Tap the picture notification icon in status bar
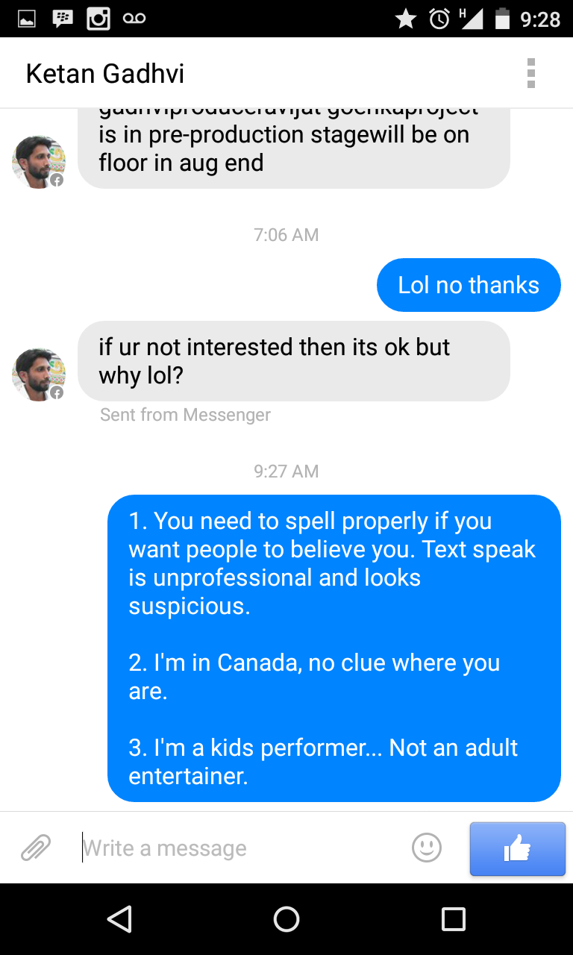Viewport: 573px width, 955px height. [x=27, y=19]
